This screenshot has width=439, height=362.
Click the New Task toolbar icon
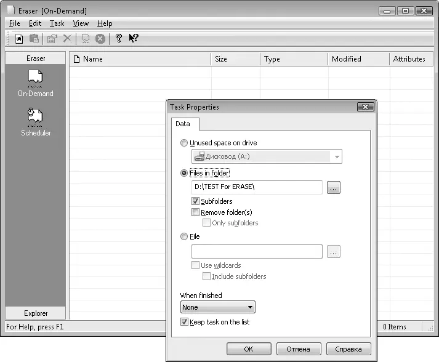point(19,38)
